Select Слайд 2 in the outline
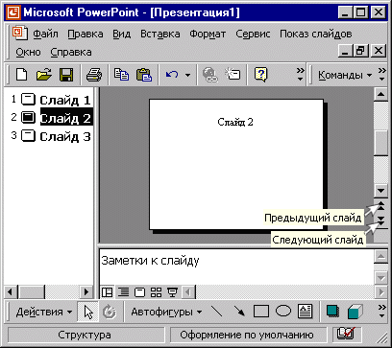392x348 pixels. tap(66, 118)
